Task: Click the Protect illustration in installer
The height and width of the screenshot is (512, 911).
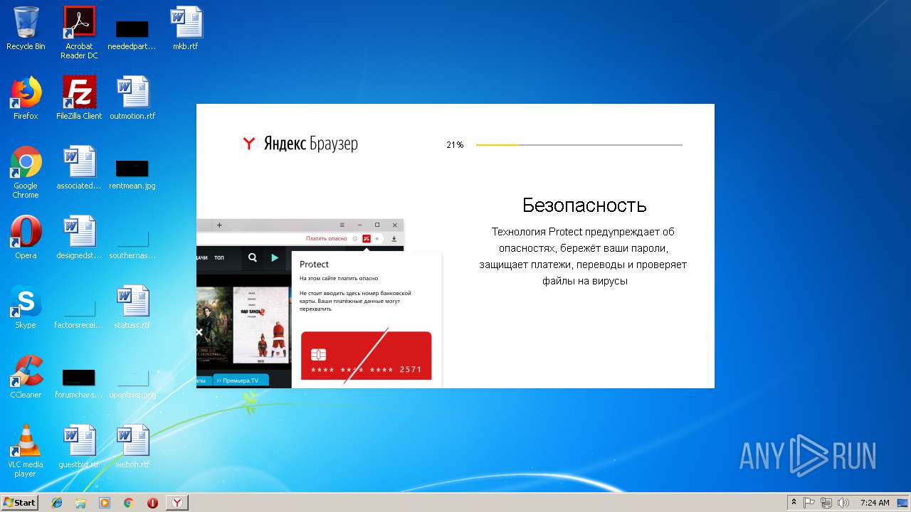Action: pyautogui.click(x=320, y=303)
